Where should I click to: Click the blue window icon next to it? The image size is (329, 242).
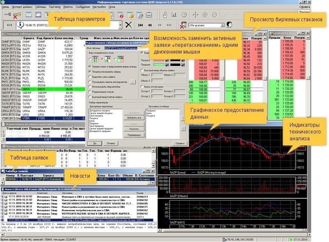point(38,15)
